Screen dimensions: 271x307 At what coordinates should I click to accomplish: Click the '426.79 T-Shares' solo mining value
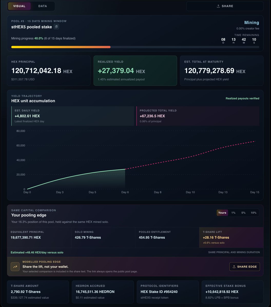(x=88, y=237)
